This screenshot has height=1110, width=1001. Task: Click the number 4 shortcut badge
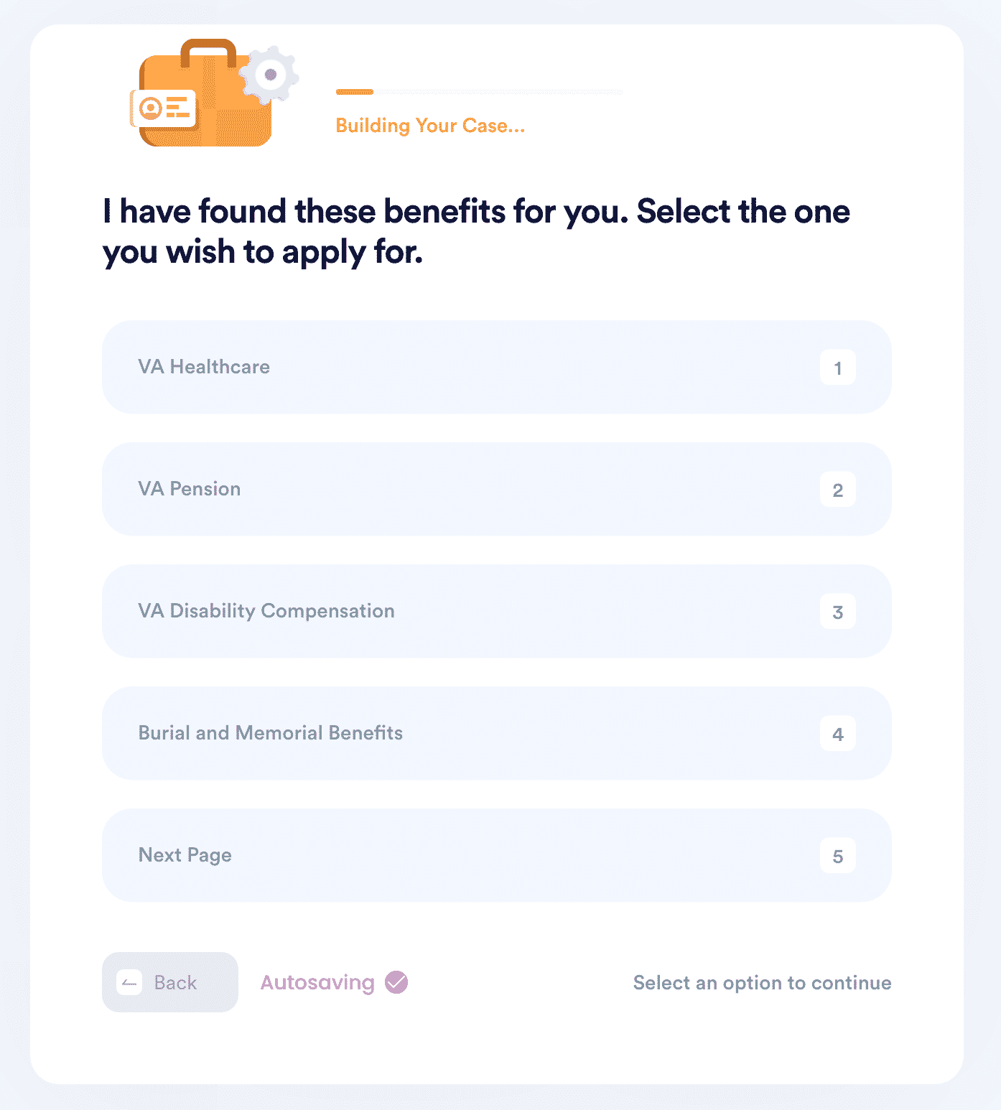coord(837,734)
